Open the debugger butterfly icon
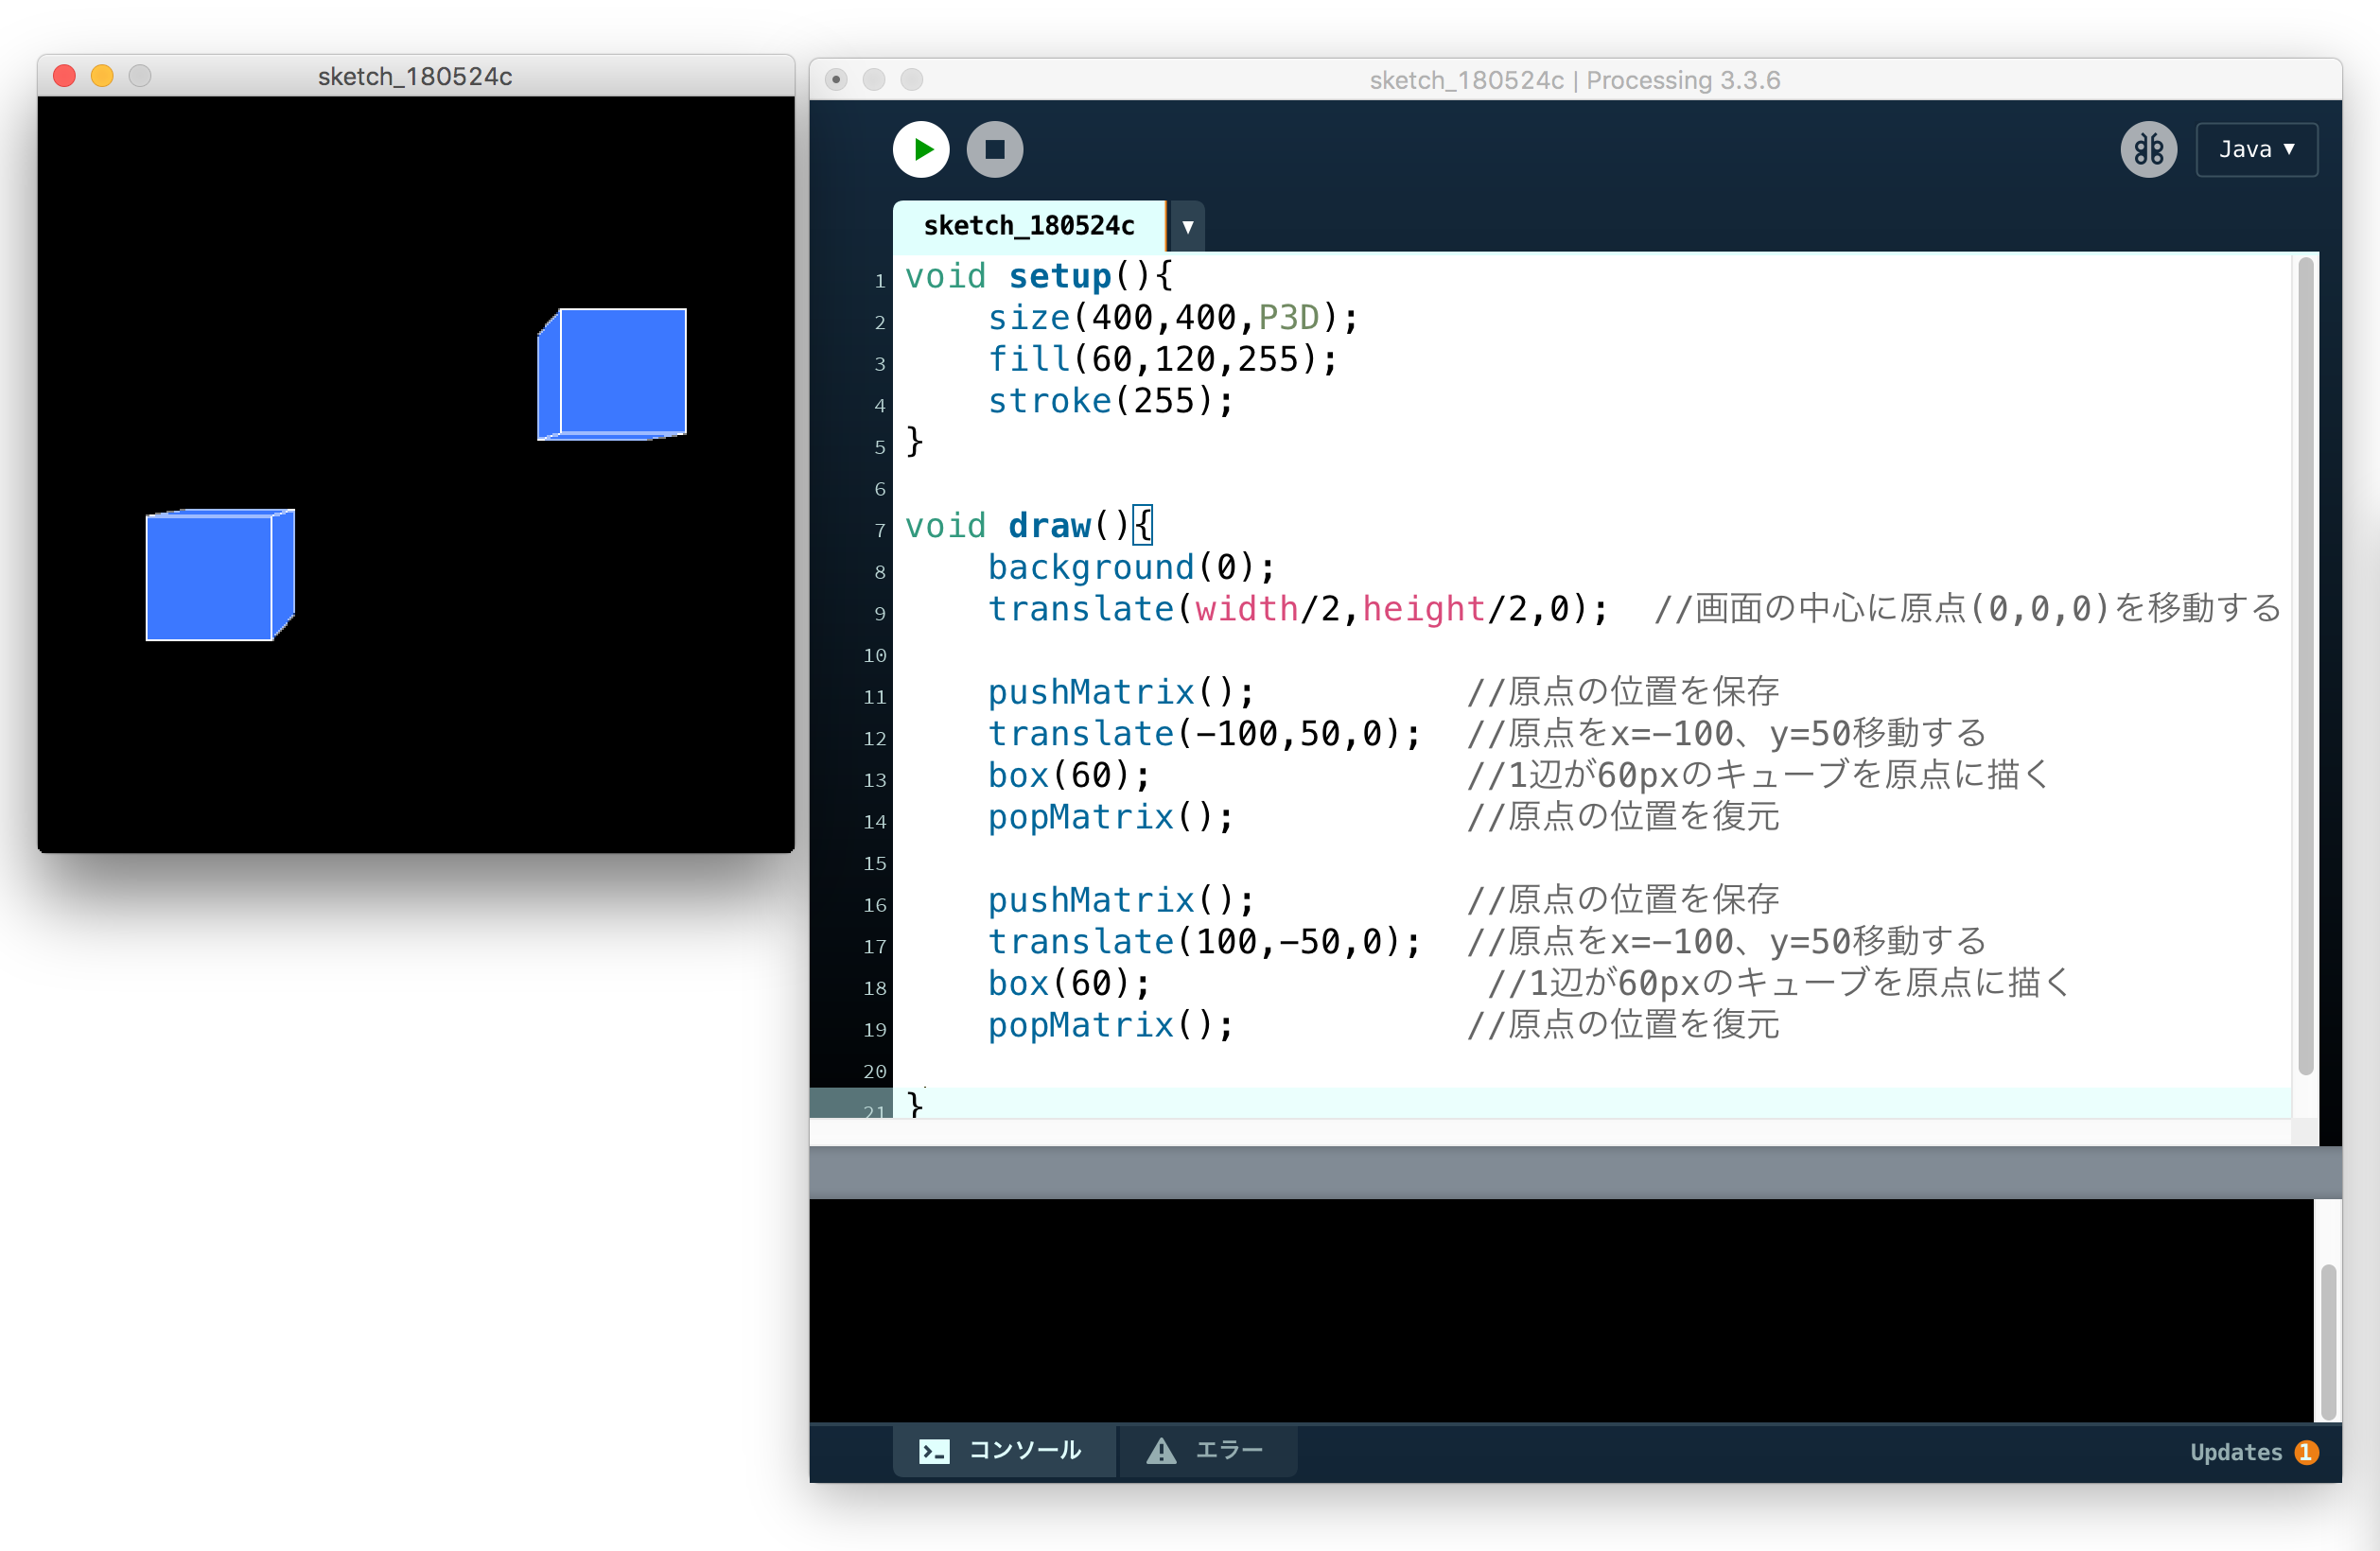 pos(2148,150)
